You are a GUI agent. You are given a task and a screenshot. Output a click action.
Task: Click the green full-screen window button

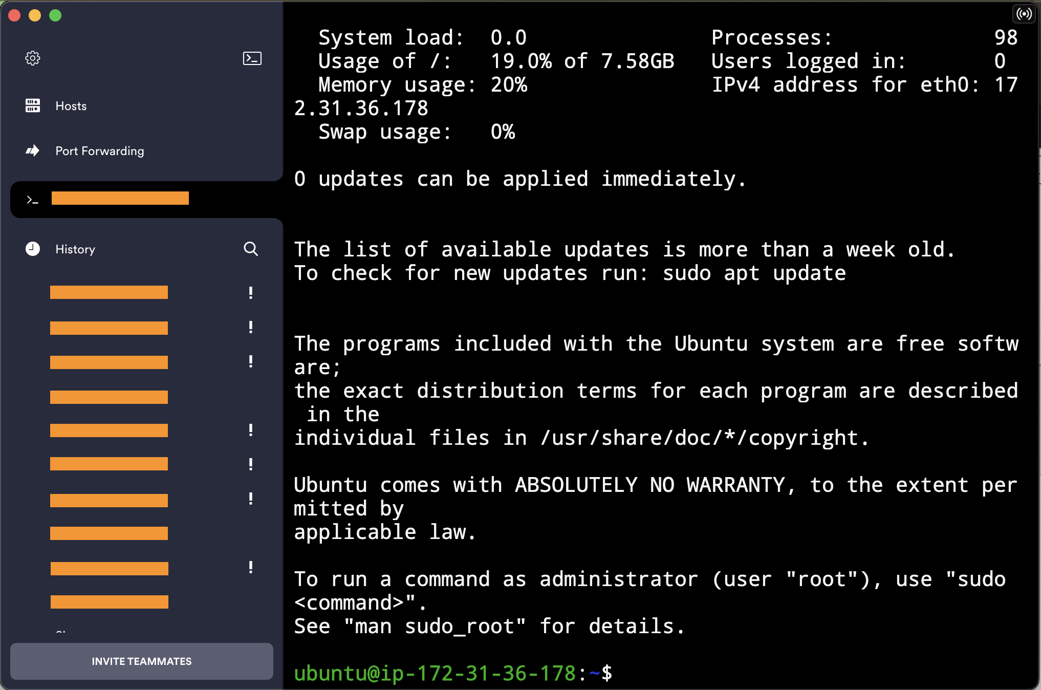pyautogui.click(x=55, y=16)
